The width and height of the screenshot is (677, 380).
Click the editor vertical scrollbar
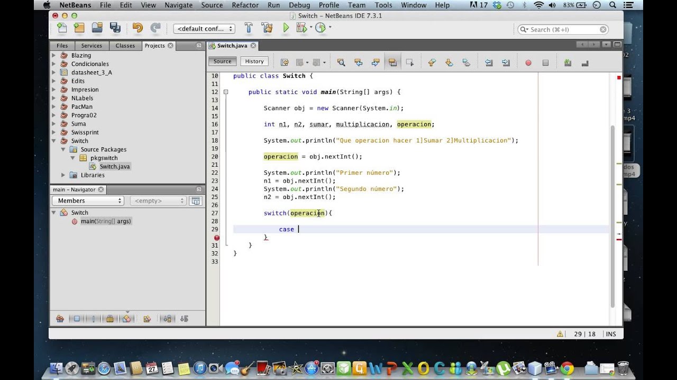click(x=612, y=216)
